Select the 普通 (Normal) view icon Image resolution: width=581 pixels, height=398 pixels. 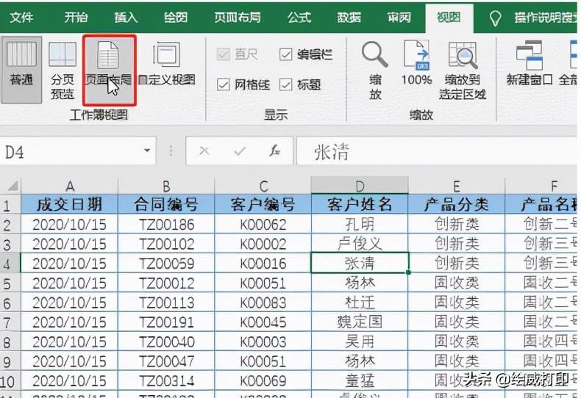tap(21, 66)
